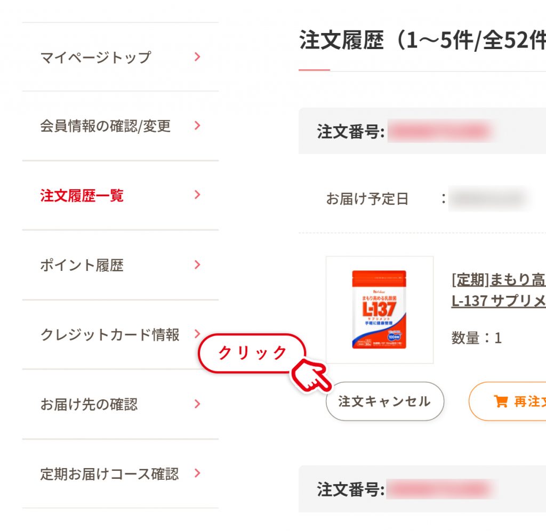
Task: Select 注文履歴一覧 in the sidebar
Action: [x=120, y=195]
